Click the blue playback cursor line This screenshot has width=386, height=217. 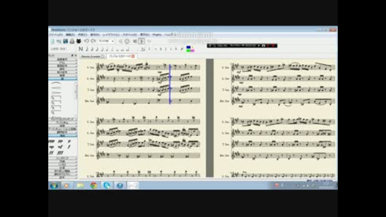pos(170,84)
